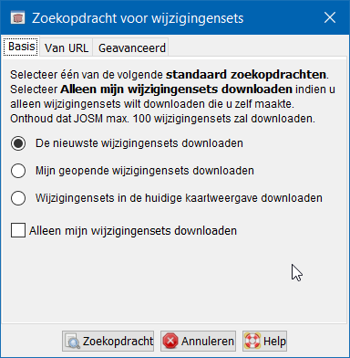Click the Alleen mijn wijzigingensets downloaden label
The height and width of the screenshot is (358, 350).
pos(133,231)
